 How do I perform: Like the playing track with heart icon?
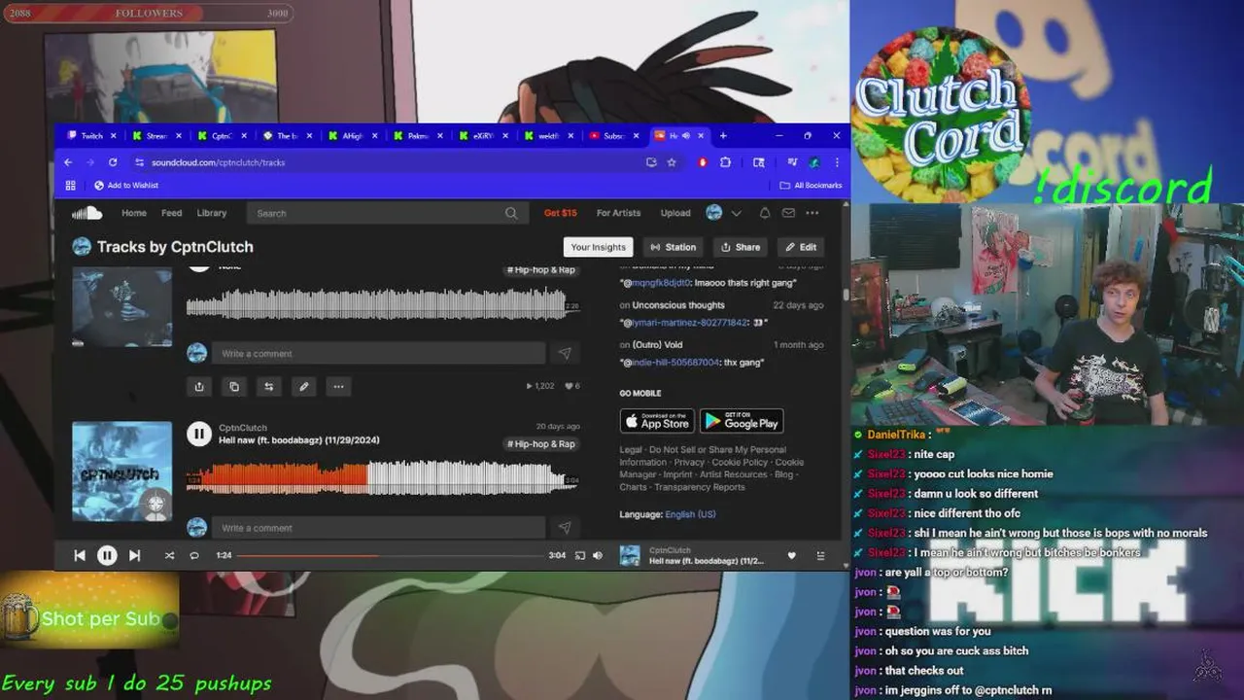[x=791, y=555]
